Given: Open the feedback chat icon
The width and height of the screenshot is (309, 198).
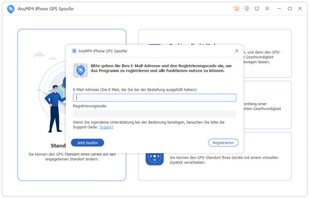Looking at the screenshot, I should click(257, 9).
